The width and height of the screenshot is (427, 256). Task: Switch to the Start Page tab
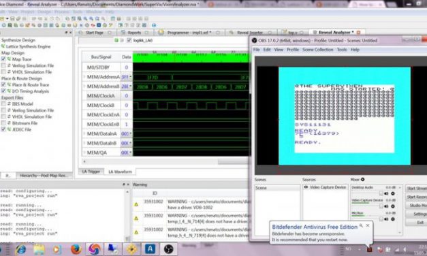coord(95,33)
